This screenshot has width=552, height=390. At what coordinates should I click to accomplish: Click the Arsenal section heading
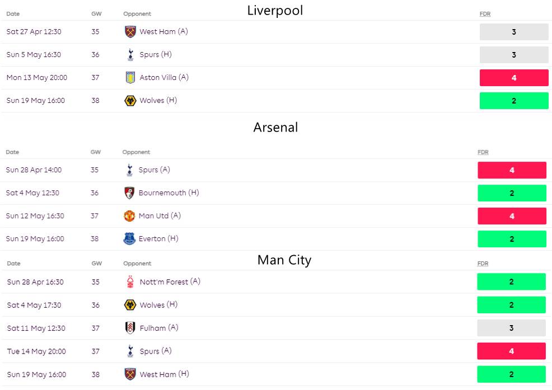(275, 128)
